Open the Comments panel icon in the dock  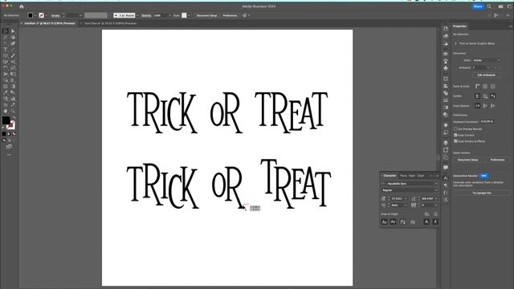(446, 168)
